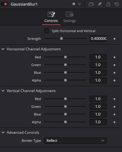The width and height of the screenshot is (122, 152).
Task: Collapse Vertical Channel Adjustment section
Action: (x=3, y=91)
